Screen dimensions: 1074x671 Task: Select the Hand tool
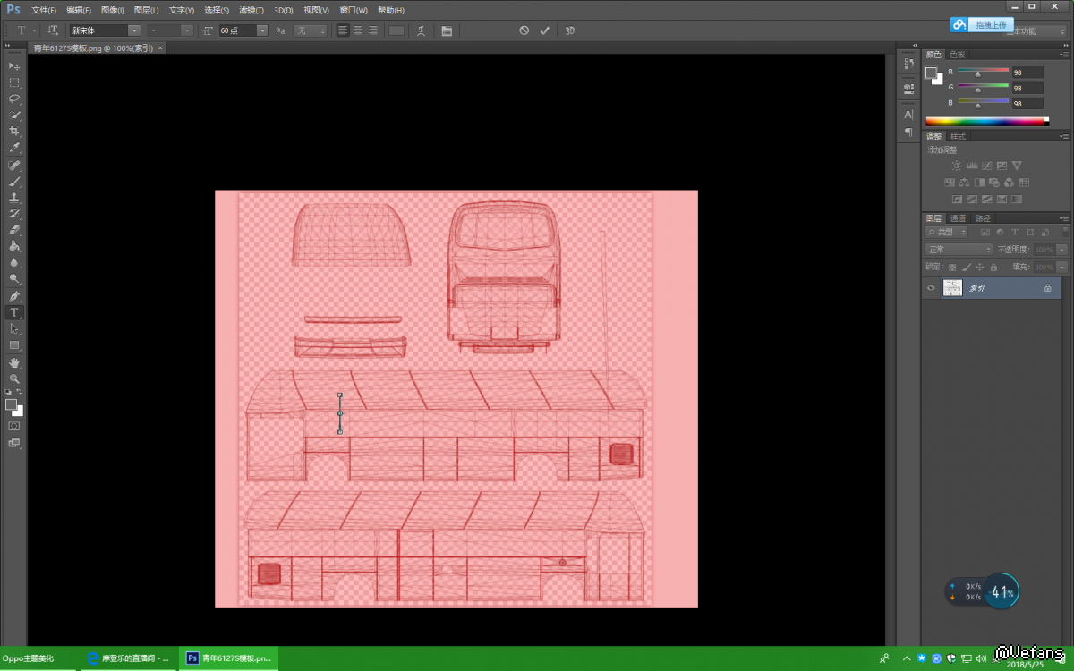click(x=14, y=362)
